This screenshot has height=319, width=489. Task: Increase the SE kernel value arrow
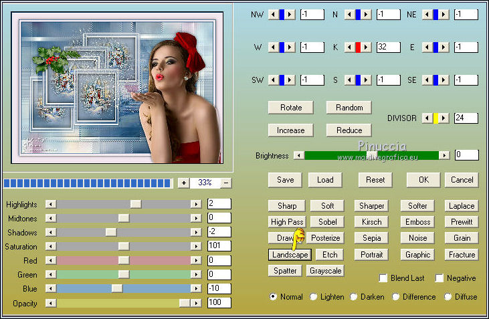pos(444,80)
